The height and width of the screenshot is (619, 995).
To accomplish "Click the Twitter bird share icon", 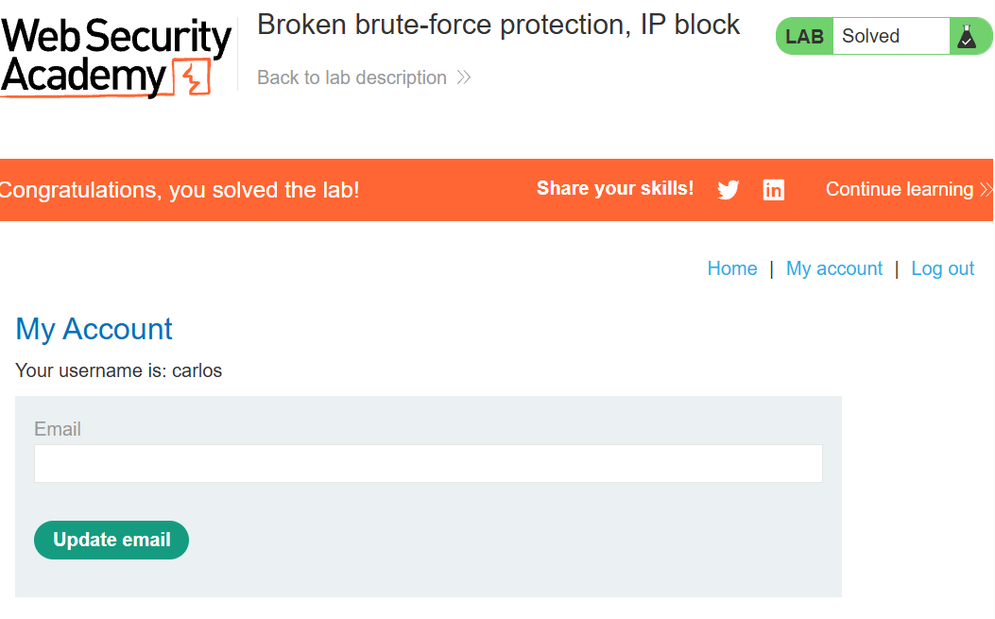I will 728,189.
